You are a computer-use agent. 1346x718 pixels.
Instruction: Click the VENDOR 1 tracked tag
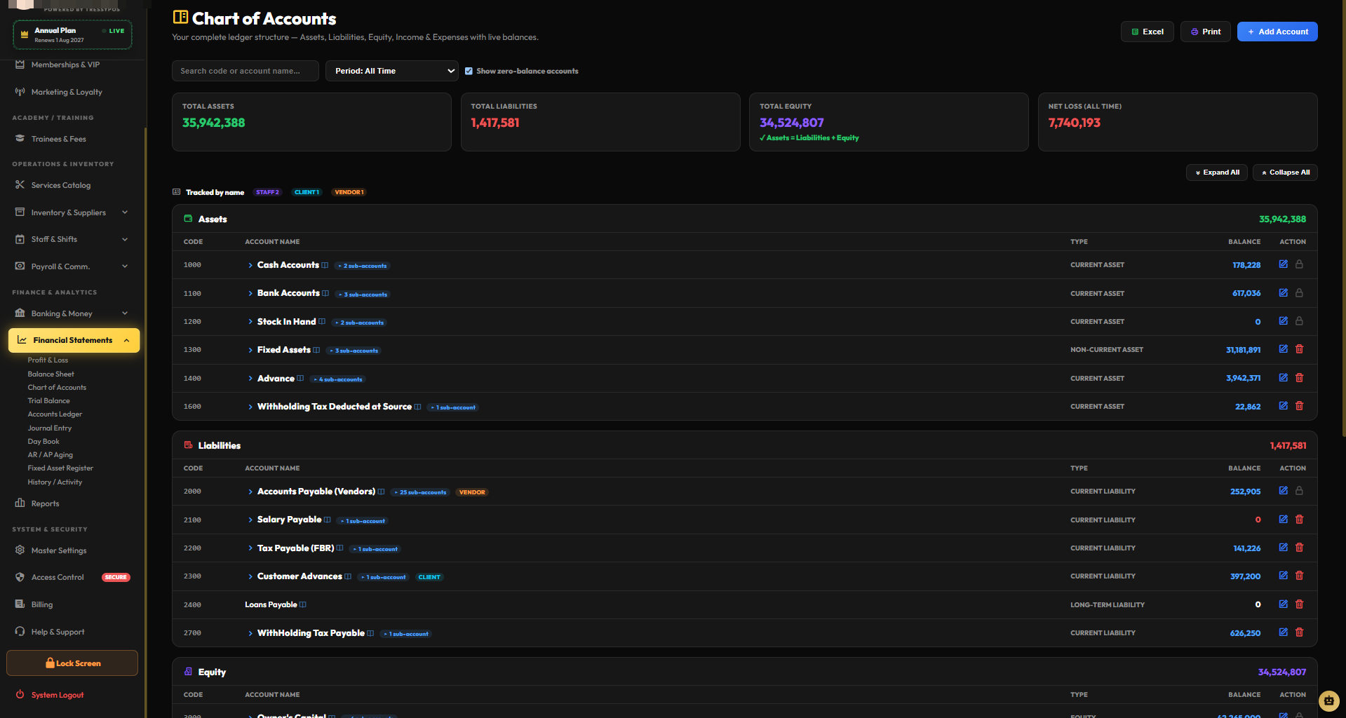tap(349, 192)
